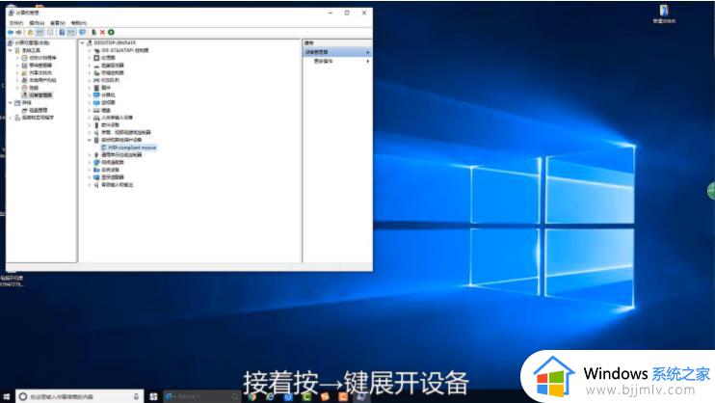Toggle the Show/Hide Console Tree toolbar icon

(40, 33)
